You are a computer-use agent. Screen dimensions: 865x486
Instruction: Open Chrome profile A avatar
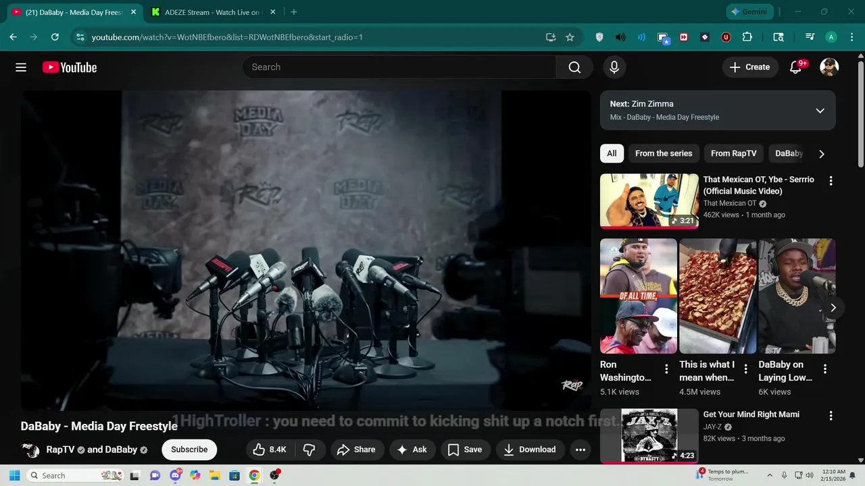click(x=831, y=37)
